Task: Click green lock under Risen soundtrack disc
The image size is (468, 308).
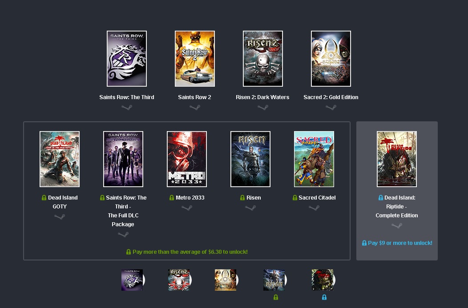Action: click(x=276, y=297)
